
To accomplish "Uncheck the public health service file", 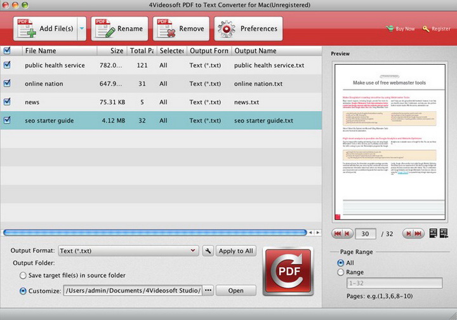I will click(x=7, y=65).
